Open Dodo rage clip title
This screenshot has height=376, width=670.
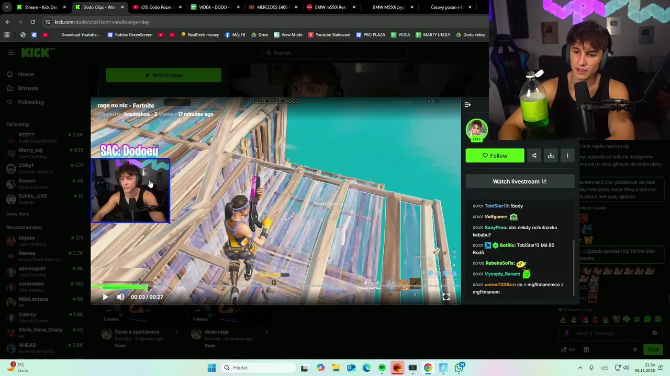coord(217,332)
